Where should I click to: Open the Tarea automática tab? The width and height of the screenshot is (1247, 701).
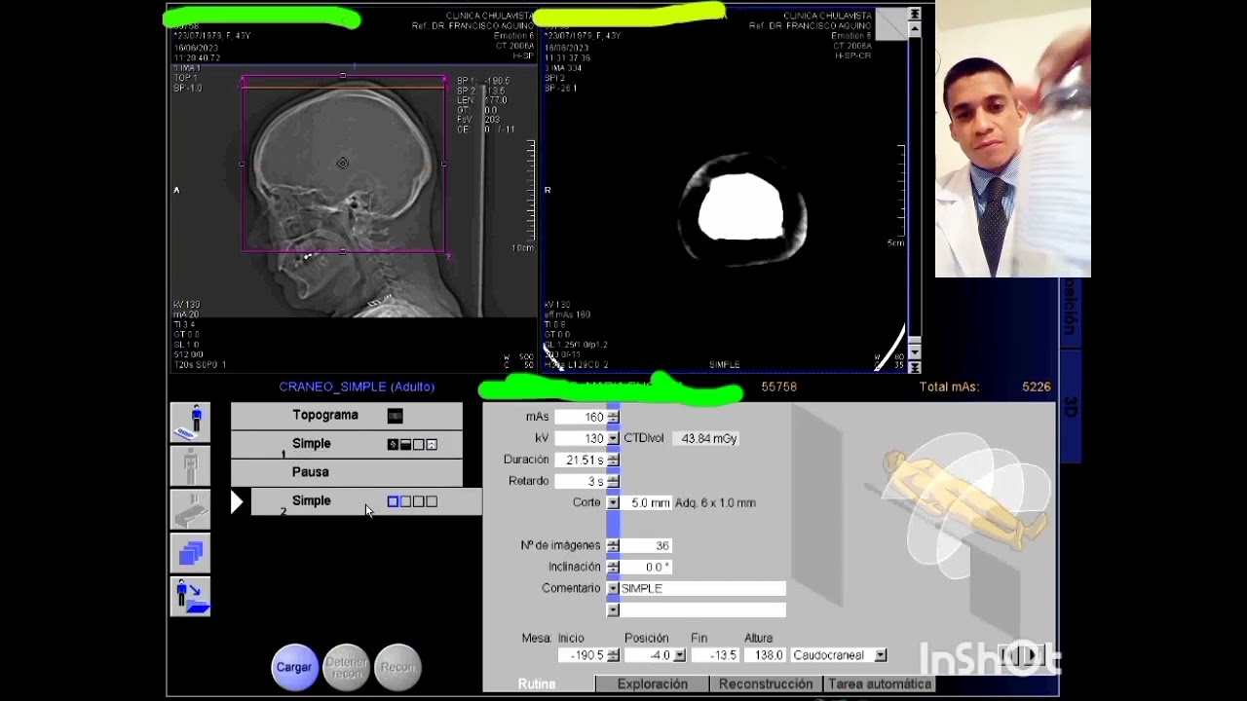[x=880, y=684]
